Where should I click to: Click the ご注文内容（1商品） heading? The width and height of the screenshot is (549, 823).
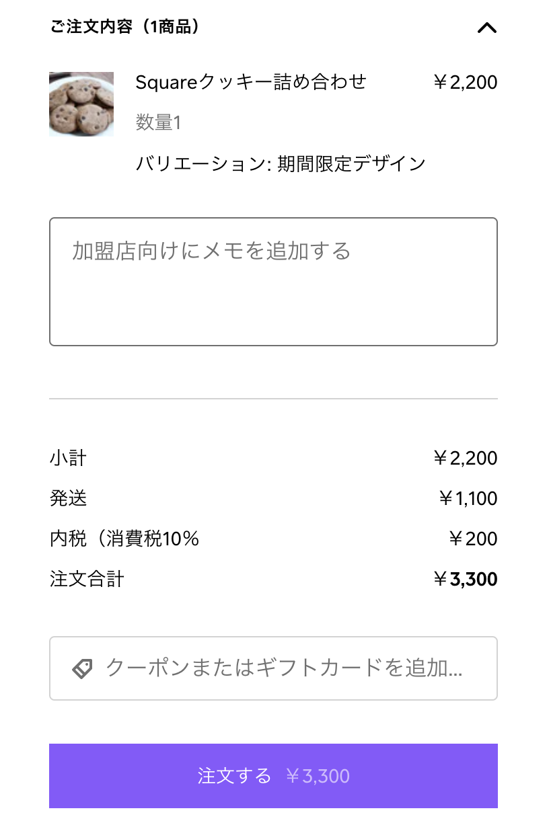(x=125, y=28)
